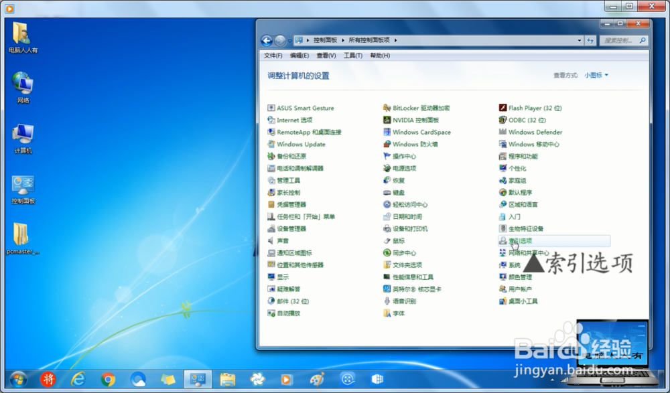
Task: Click the Windows Update icon
Action: (271, 145)
